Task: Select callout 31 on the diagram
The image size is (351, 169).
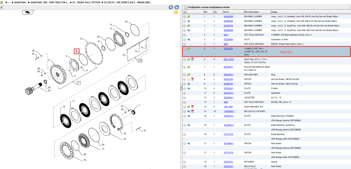Action: (81, 39)
